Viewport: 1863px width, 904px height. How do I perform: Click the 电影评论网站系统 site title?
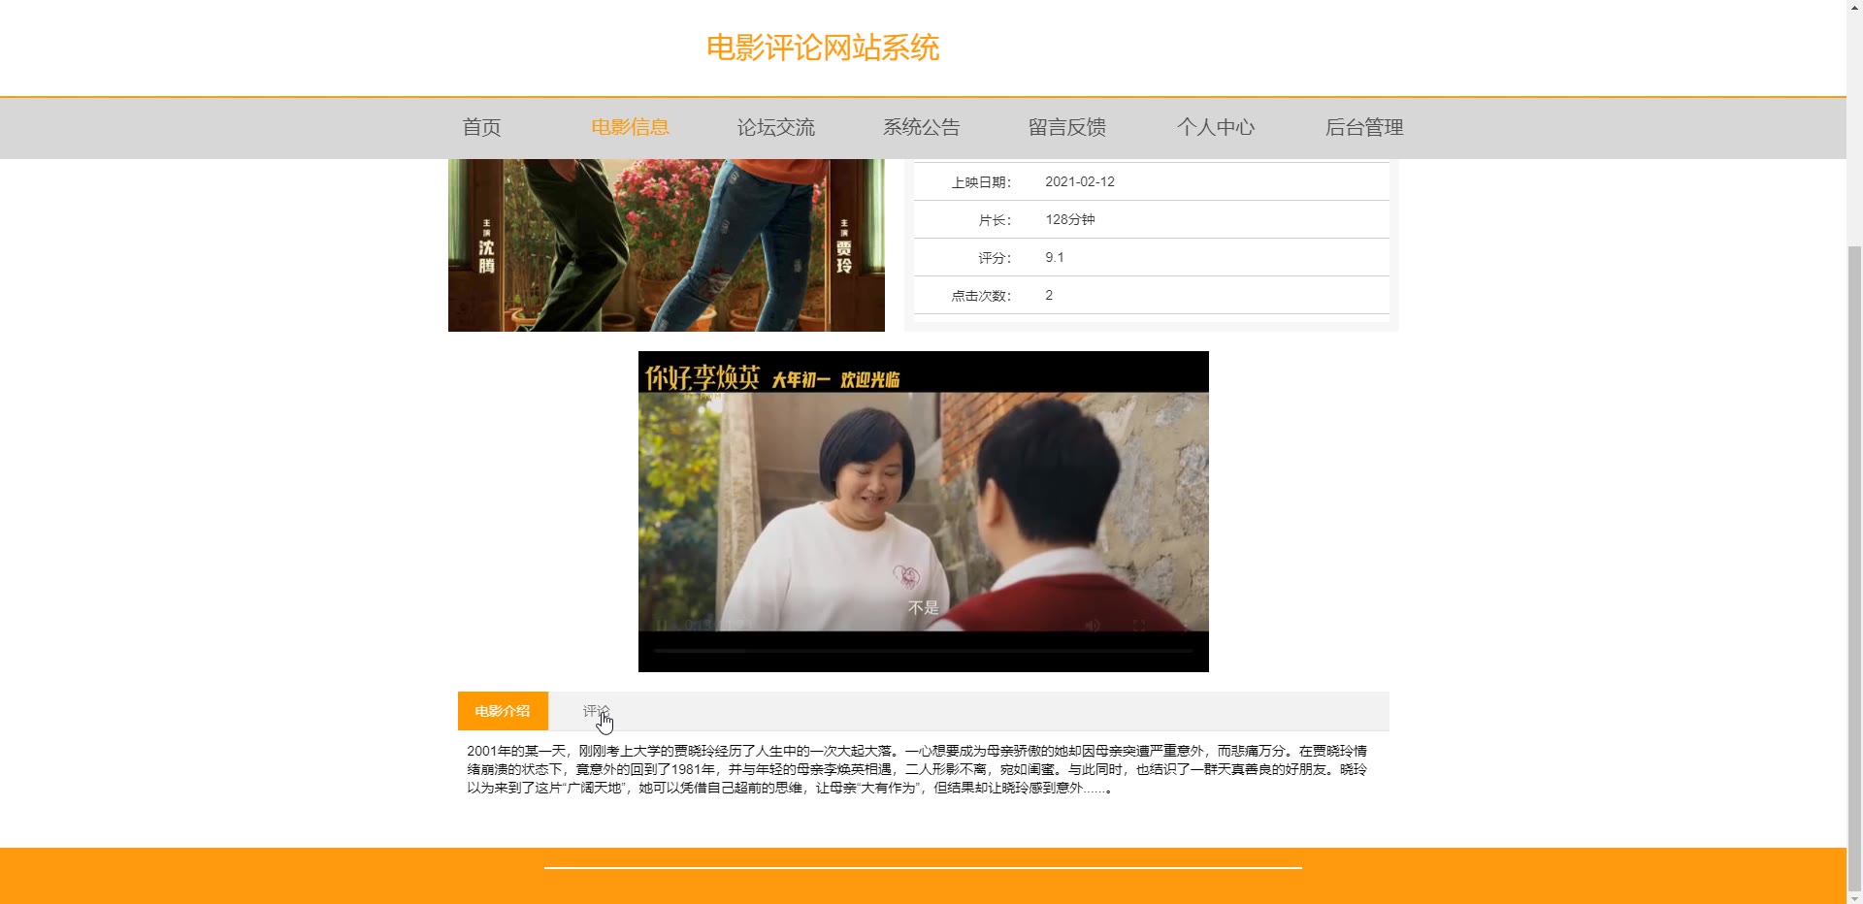[x=822, y=48]
